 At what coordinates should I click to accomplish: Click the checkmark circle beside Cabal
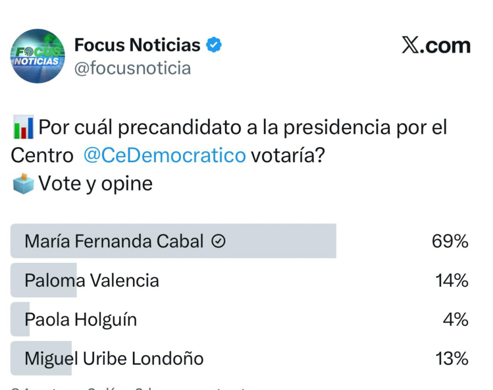(218, 242)
